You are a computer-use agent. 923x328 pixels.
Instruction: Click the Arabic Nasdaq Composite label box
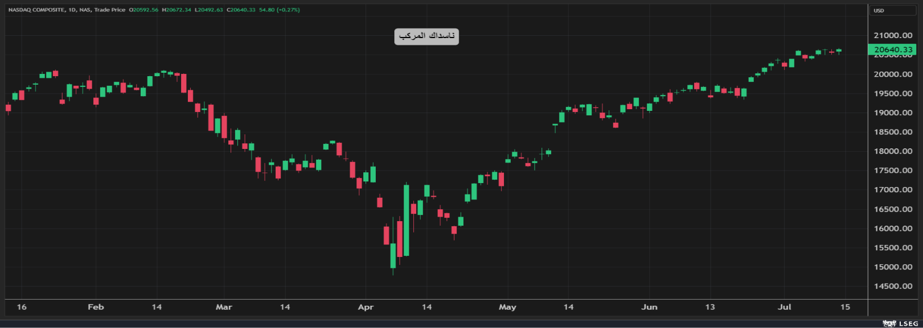point(426,36)
